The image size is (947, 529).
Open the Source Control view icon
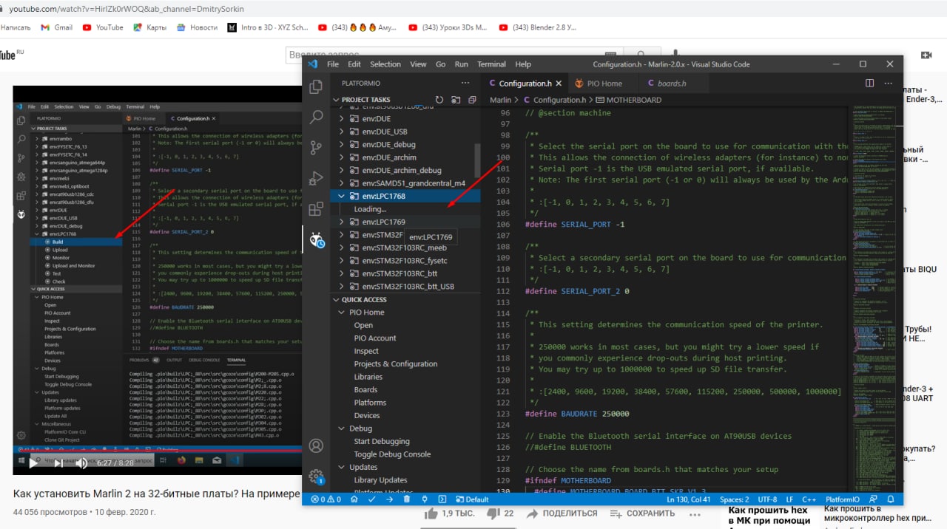coord(316,147)
